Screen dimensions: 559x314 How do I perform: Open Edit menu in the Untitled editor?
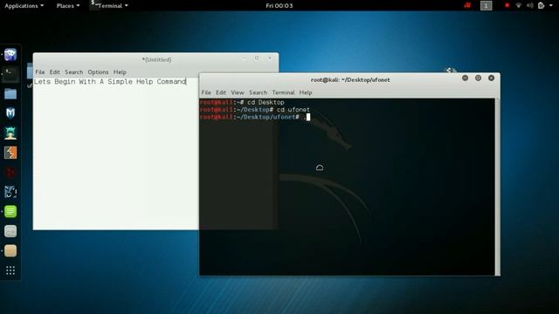coord(54,72)
